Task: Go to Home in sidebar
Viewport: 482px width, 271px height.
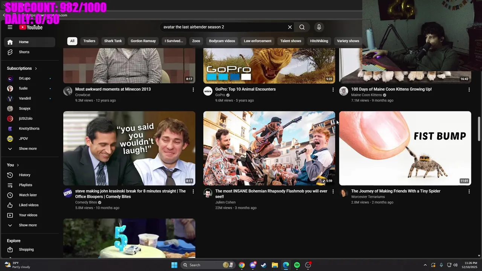Action: pyautogui.click(x=30, y=42)
